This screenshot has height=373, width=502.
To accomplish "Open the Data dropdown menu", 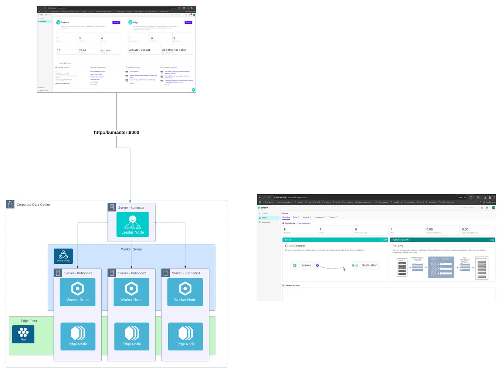I will click(x=296, y=217).
